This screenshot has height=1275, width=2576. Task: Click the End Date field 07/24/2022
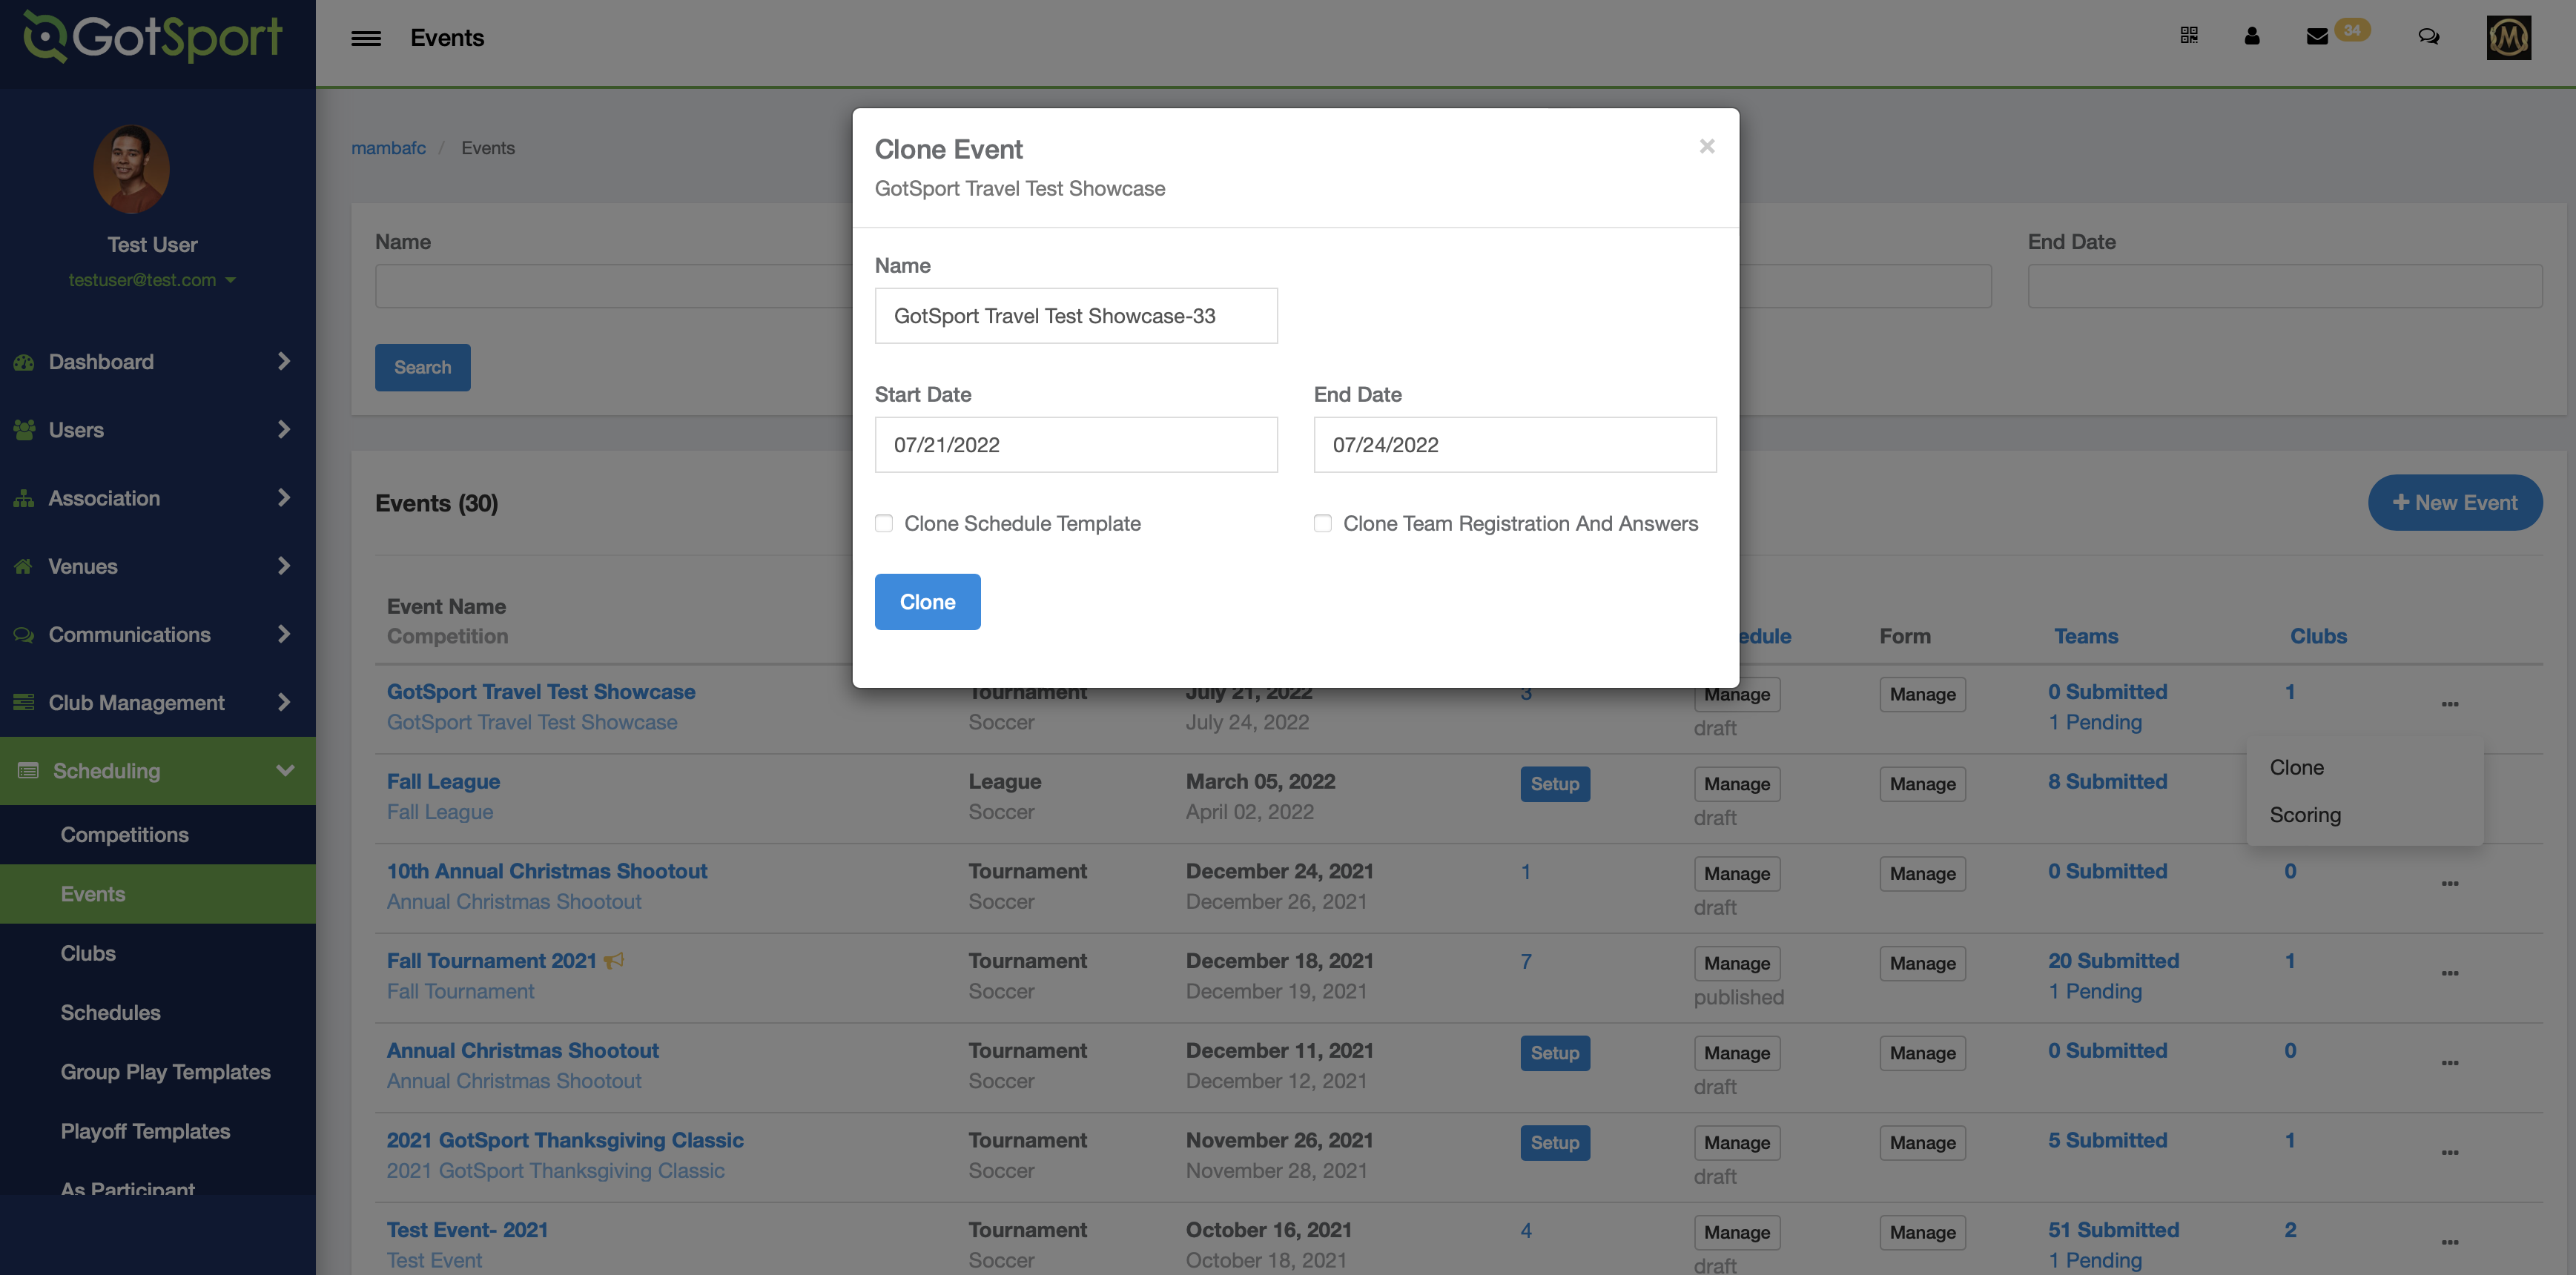pyautogui.click(x=1515, y=445)
